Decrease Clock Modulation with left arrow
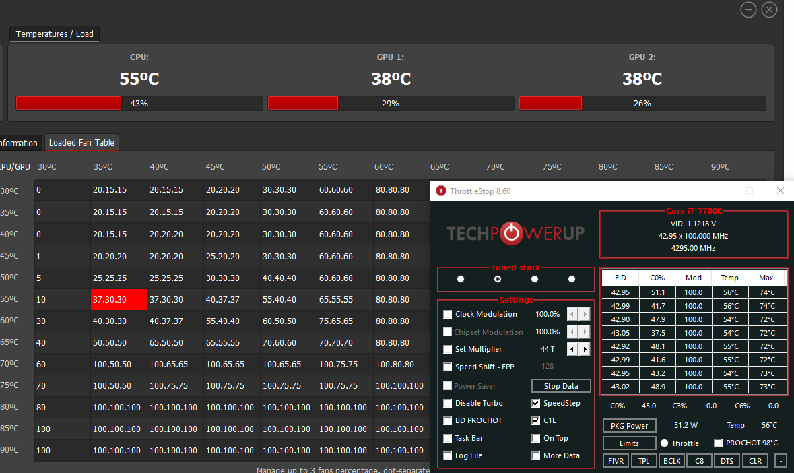This screenshot has width=794, height=473. click(572, 314)
